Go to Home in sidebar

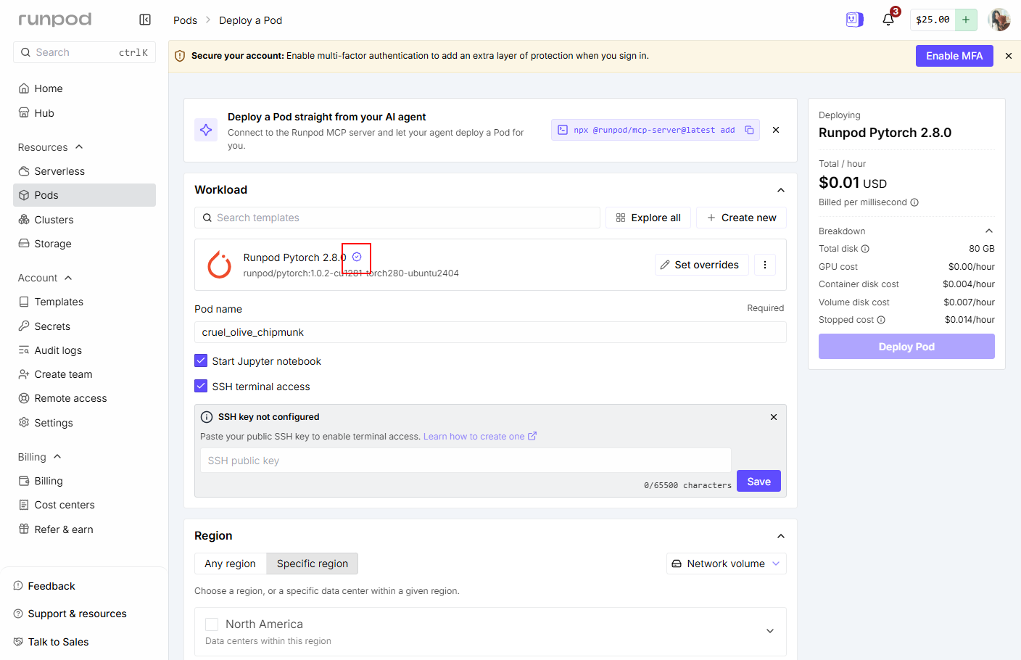coord(84,88)
